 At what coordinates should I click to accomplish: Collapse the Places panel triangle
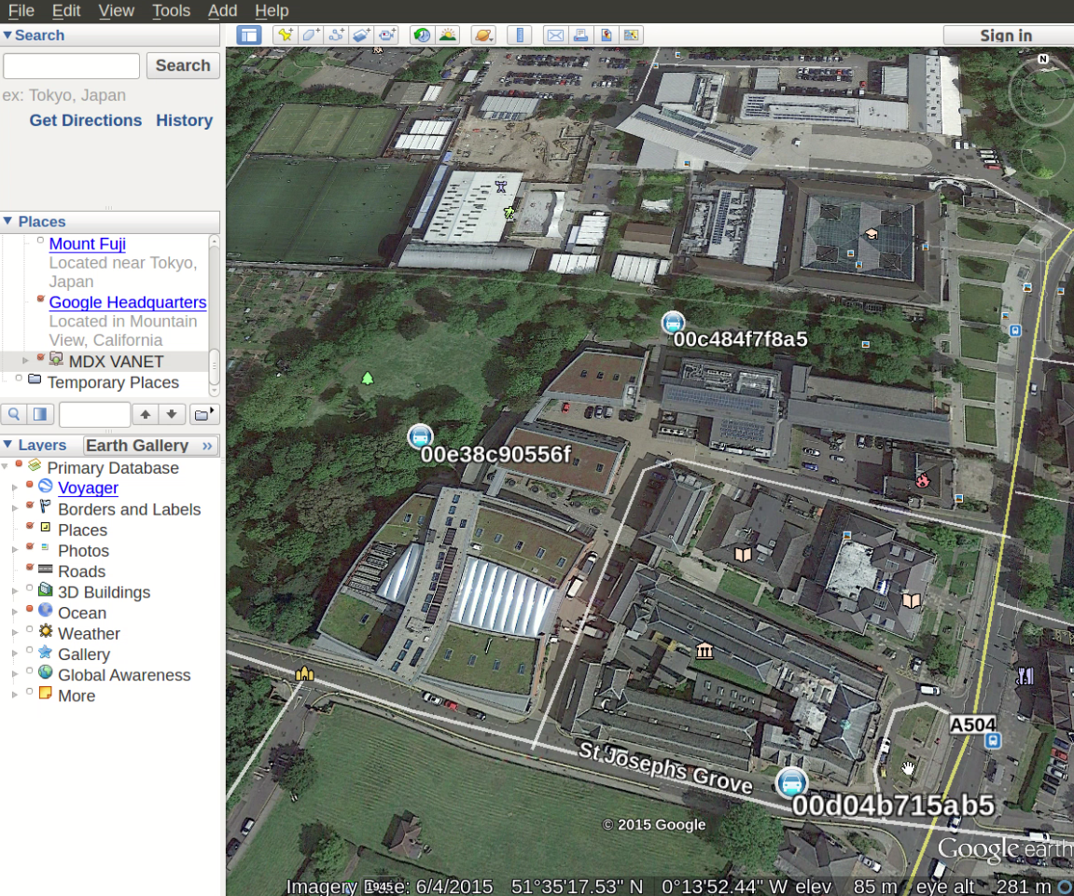point(7,221)
